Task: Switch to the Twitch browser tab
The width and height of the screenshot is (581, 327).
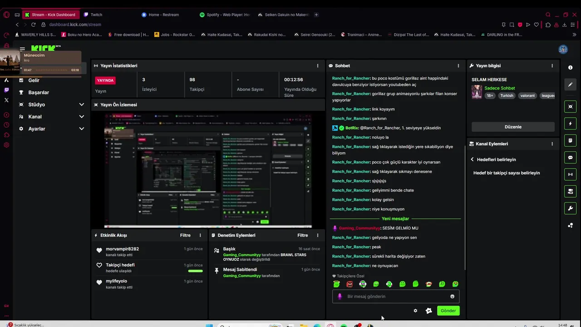Action: [96, 15]
